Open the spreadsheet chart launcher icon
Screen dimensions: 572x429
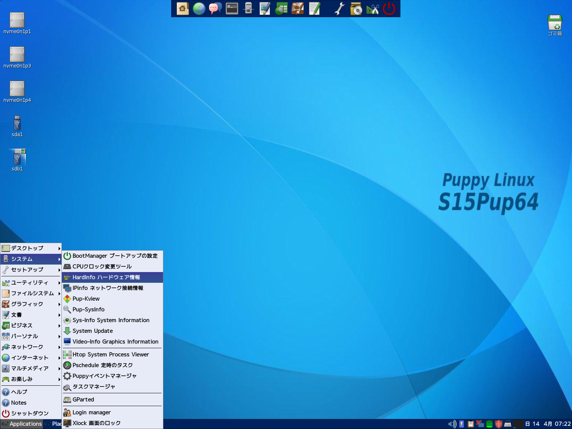pyautogui.click(x=281, y=9)
